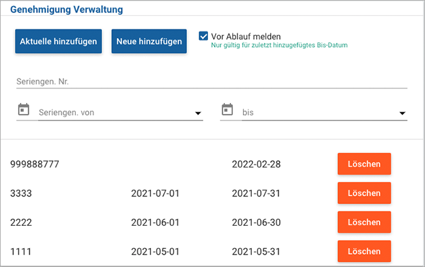Delete entry 3333 with Löschen
Viewport: 425px width, 267px height.
pos(364,193)
